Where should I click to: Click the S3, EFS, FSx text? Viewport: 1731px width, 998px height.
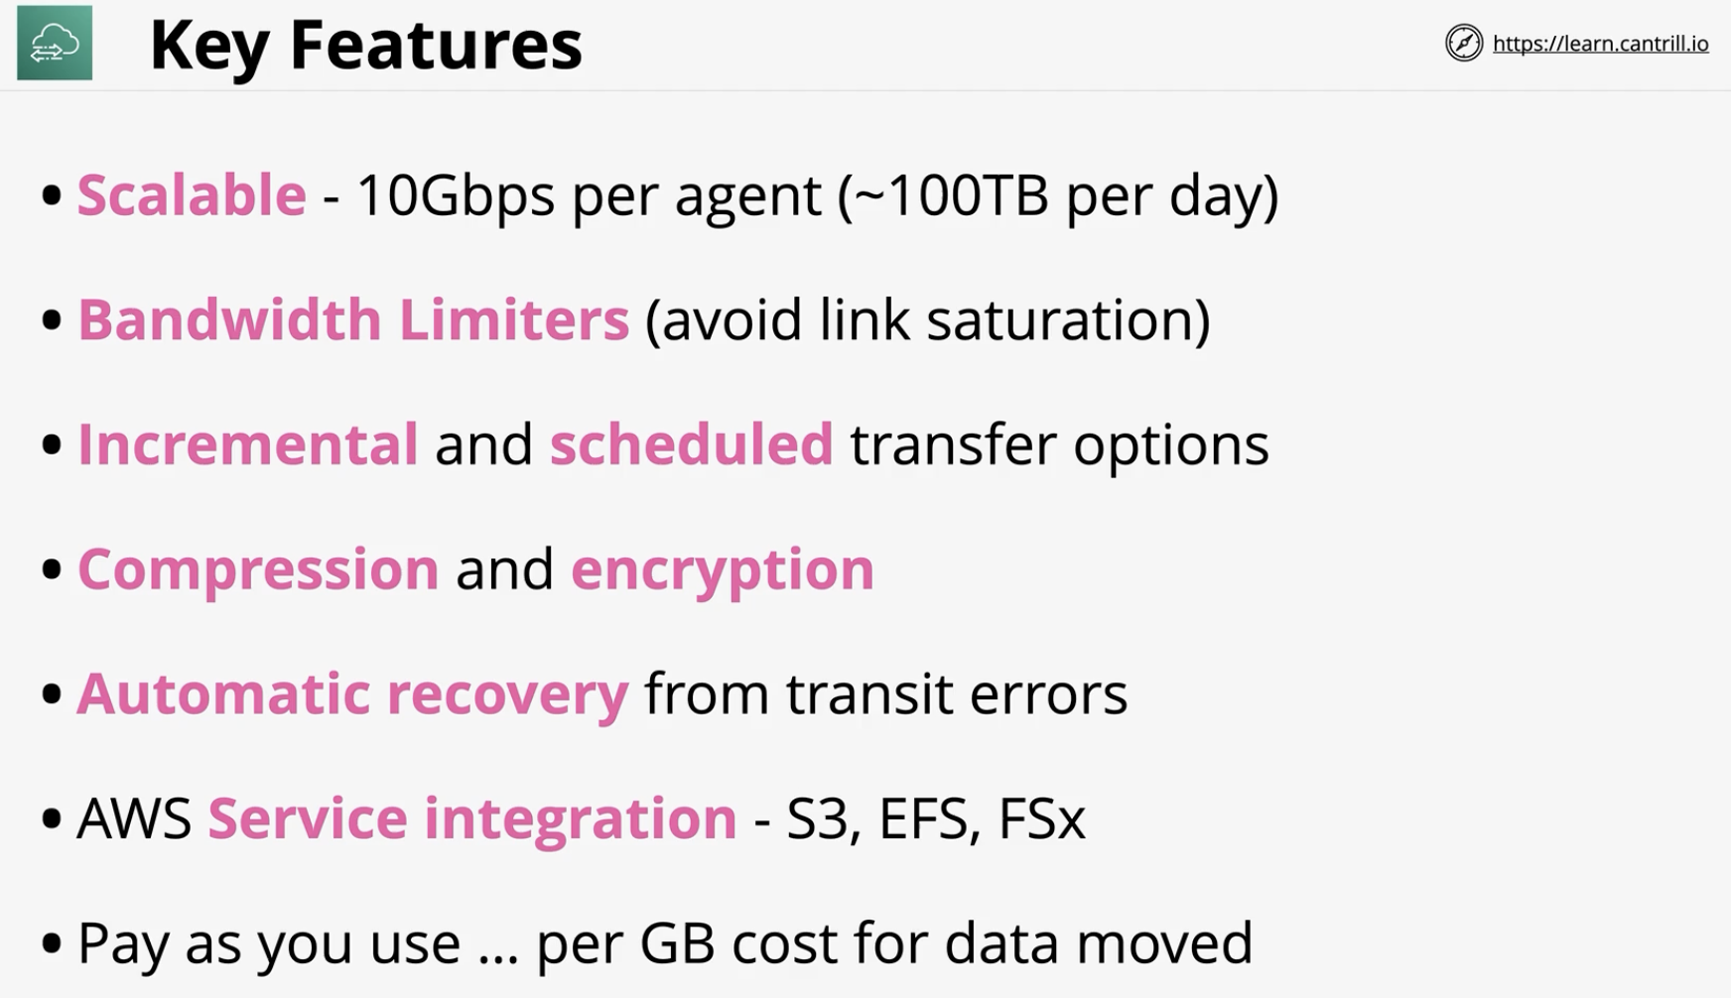coord(936,818)
